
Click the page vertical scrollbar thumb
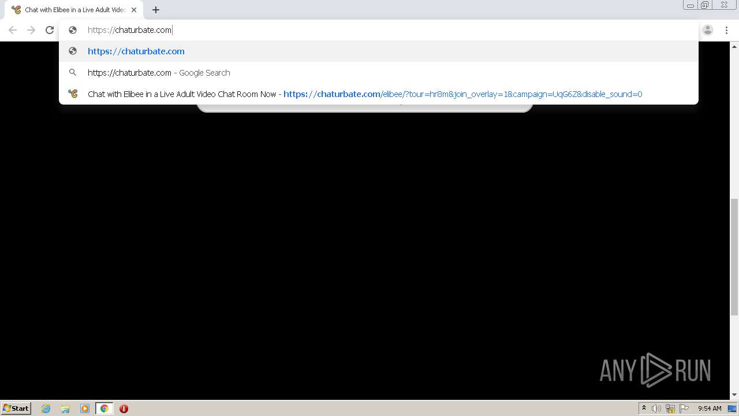734,257
